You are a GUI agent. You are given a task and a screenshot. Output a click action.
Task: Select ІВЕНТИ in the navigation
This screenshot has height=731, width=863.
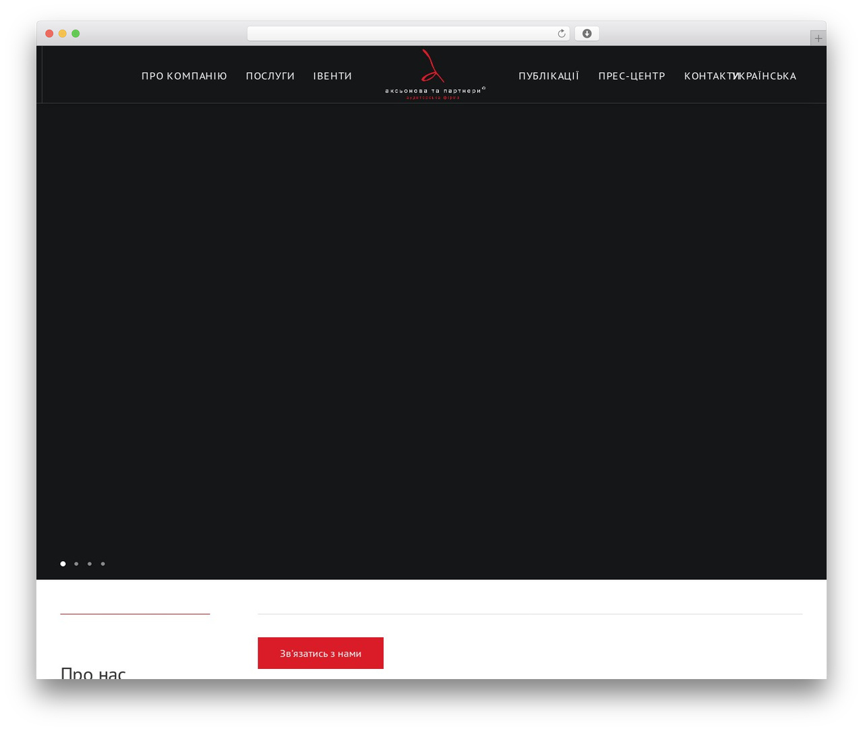(x=332, y=76)
